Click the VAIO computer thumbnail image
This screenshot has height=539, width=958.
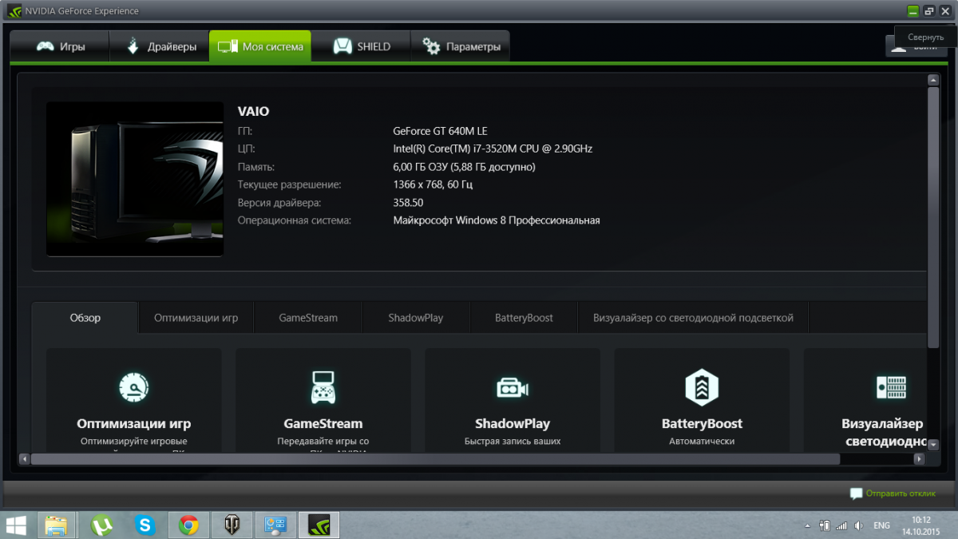[x=135, y=179]
